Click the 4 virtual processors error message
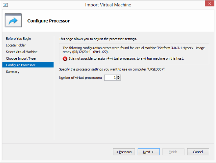Viewport: 216px width, 163px height. click(x=126, y=58)
